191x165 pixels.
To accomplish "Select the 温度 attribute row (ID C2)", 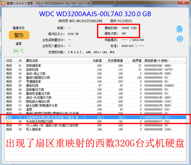I will [x=95, y=109].
